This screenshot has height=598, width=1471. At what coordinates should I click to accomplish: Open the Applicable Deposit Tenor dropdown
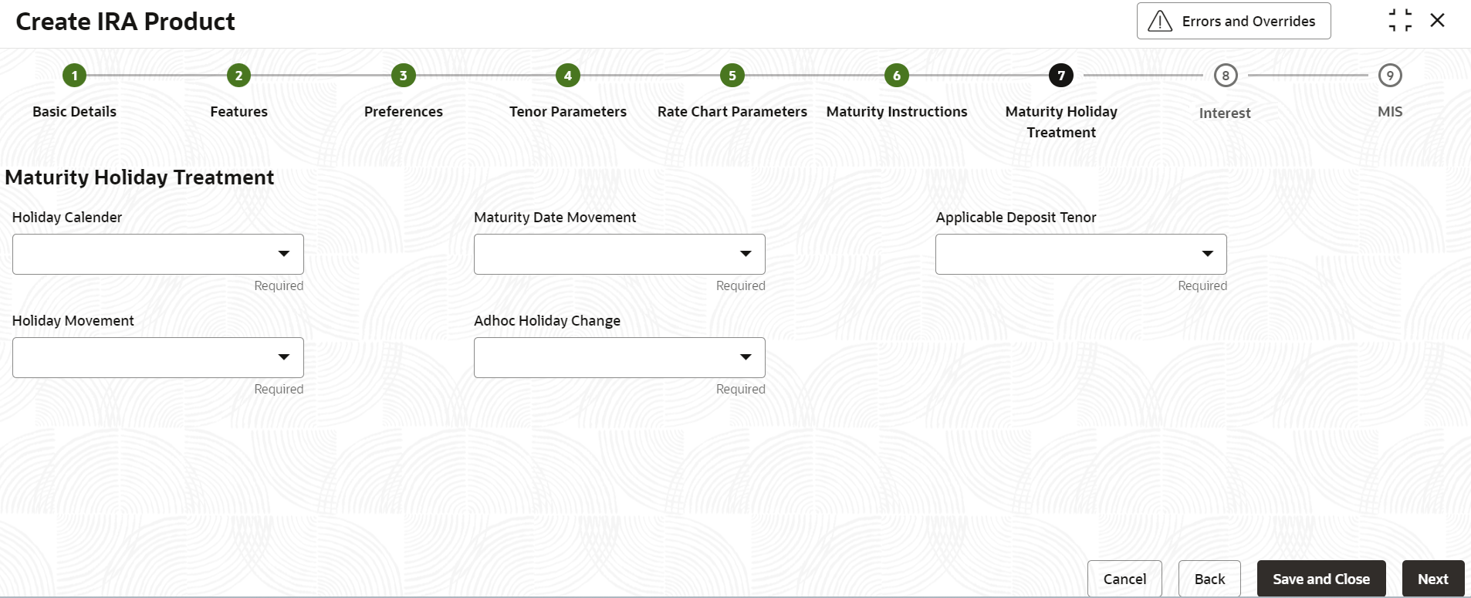(1081, 254)
